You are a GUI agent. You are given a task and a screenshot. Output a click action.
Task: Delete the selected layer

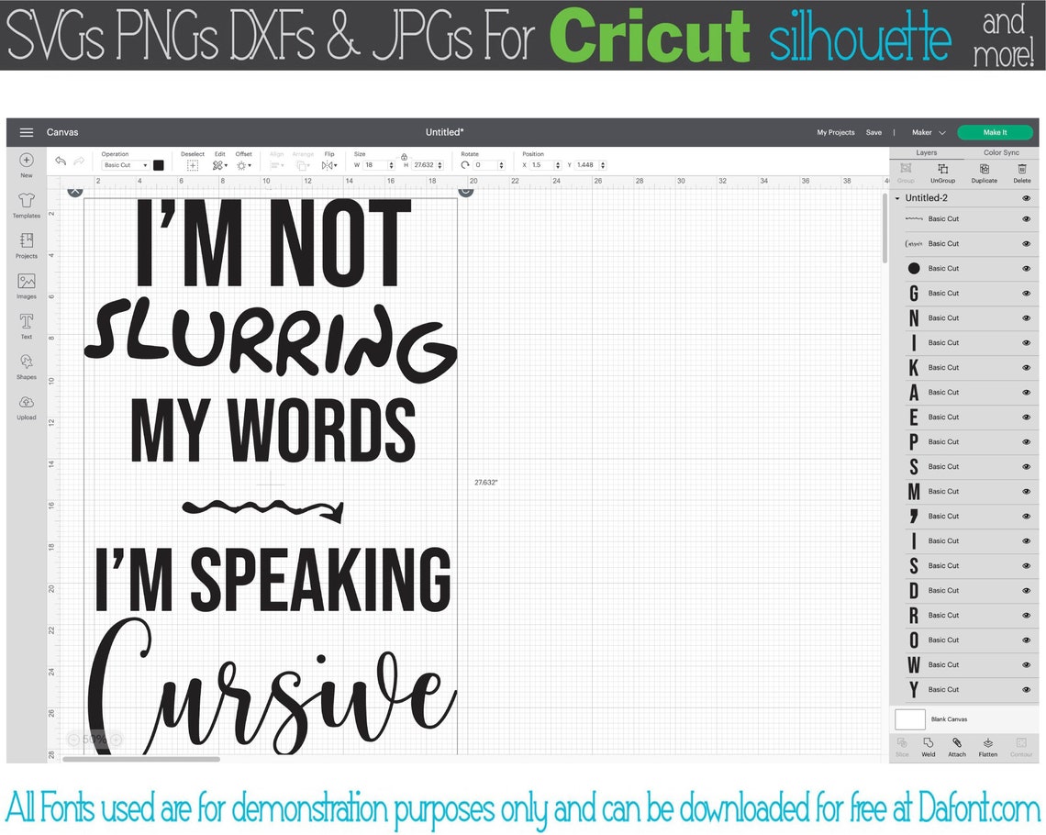1022,173
